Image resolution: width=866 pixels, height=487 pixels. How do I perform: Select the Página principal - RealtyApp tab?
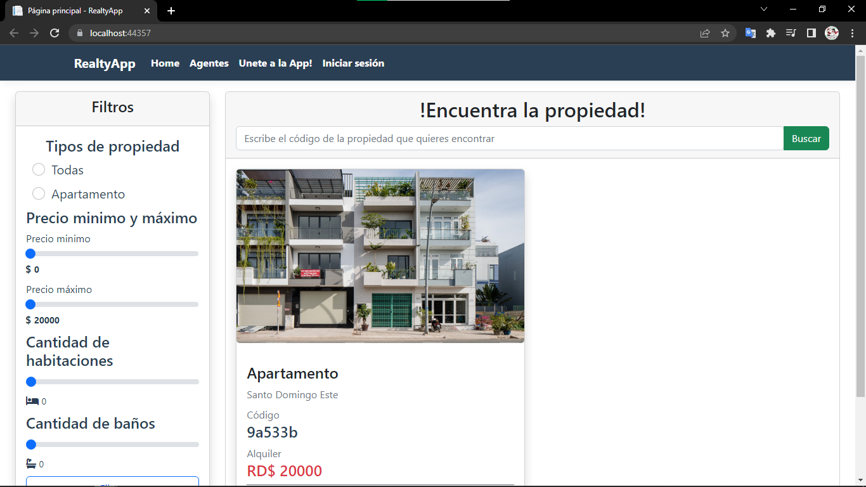(81, 11)
